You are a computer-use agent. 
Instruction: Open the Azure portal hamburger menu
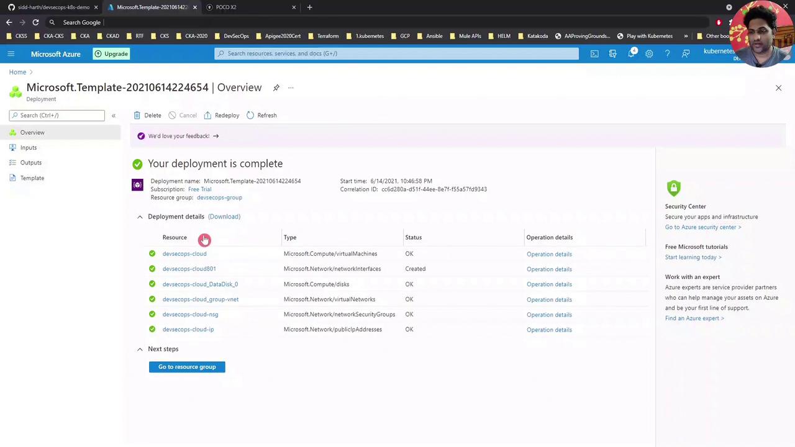tap(11, 54)
